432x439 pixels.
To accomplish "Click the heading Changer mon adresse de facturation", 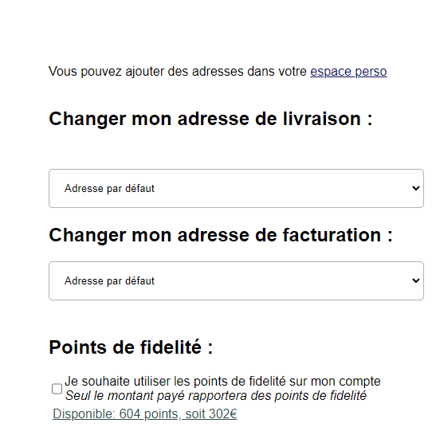I will point(221,235).
